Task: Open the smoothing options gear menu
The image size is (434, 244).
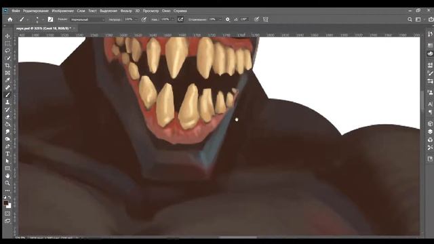Action: (x=228, y=20)
